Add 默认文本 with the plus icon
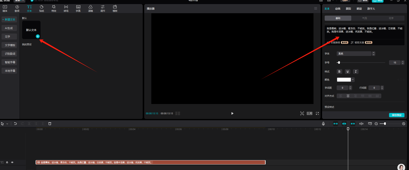Viewport: 409px width, 170px height. (38, 36)
